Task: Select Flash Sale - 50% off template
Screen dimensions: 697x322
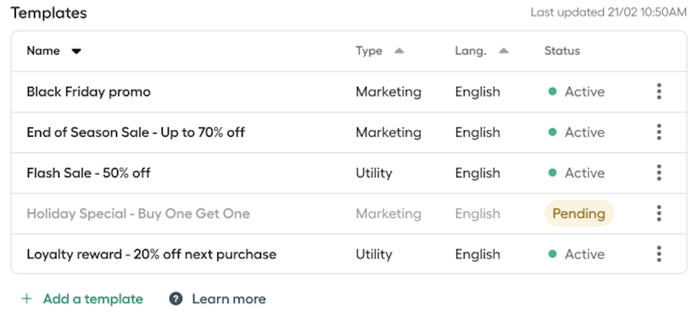Action: point(89,173)
